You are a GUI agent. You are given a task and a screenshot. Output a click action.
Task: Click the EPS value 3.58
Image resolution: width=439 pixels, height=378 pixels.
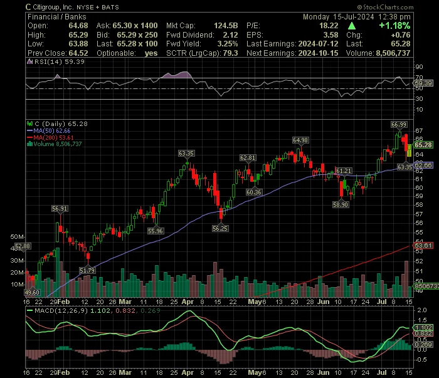[331, 35]
